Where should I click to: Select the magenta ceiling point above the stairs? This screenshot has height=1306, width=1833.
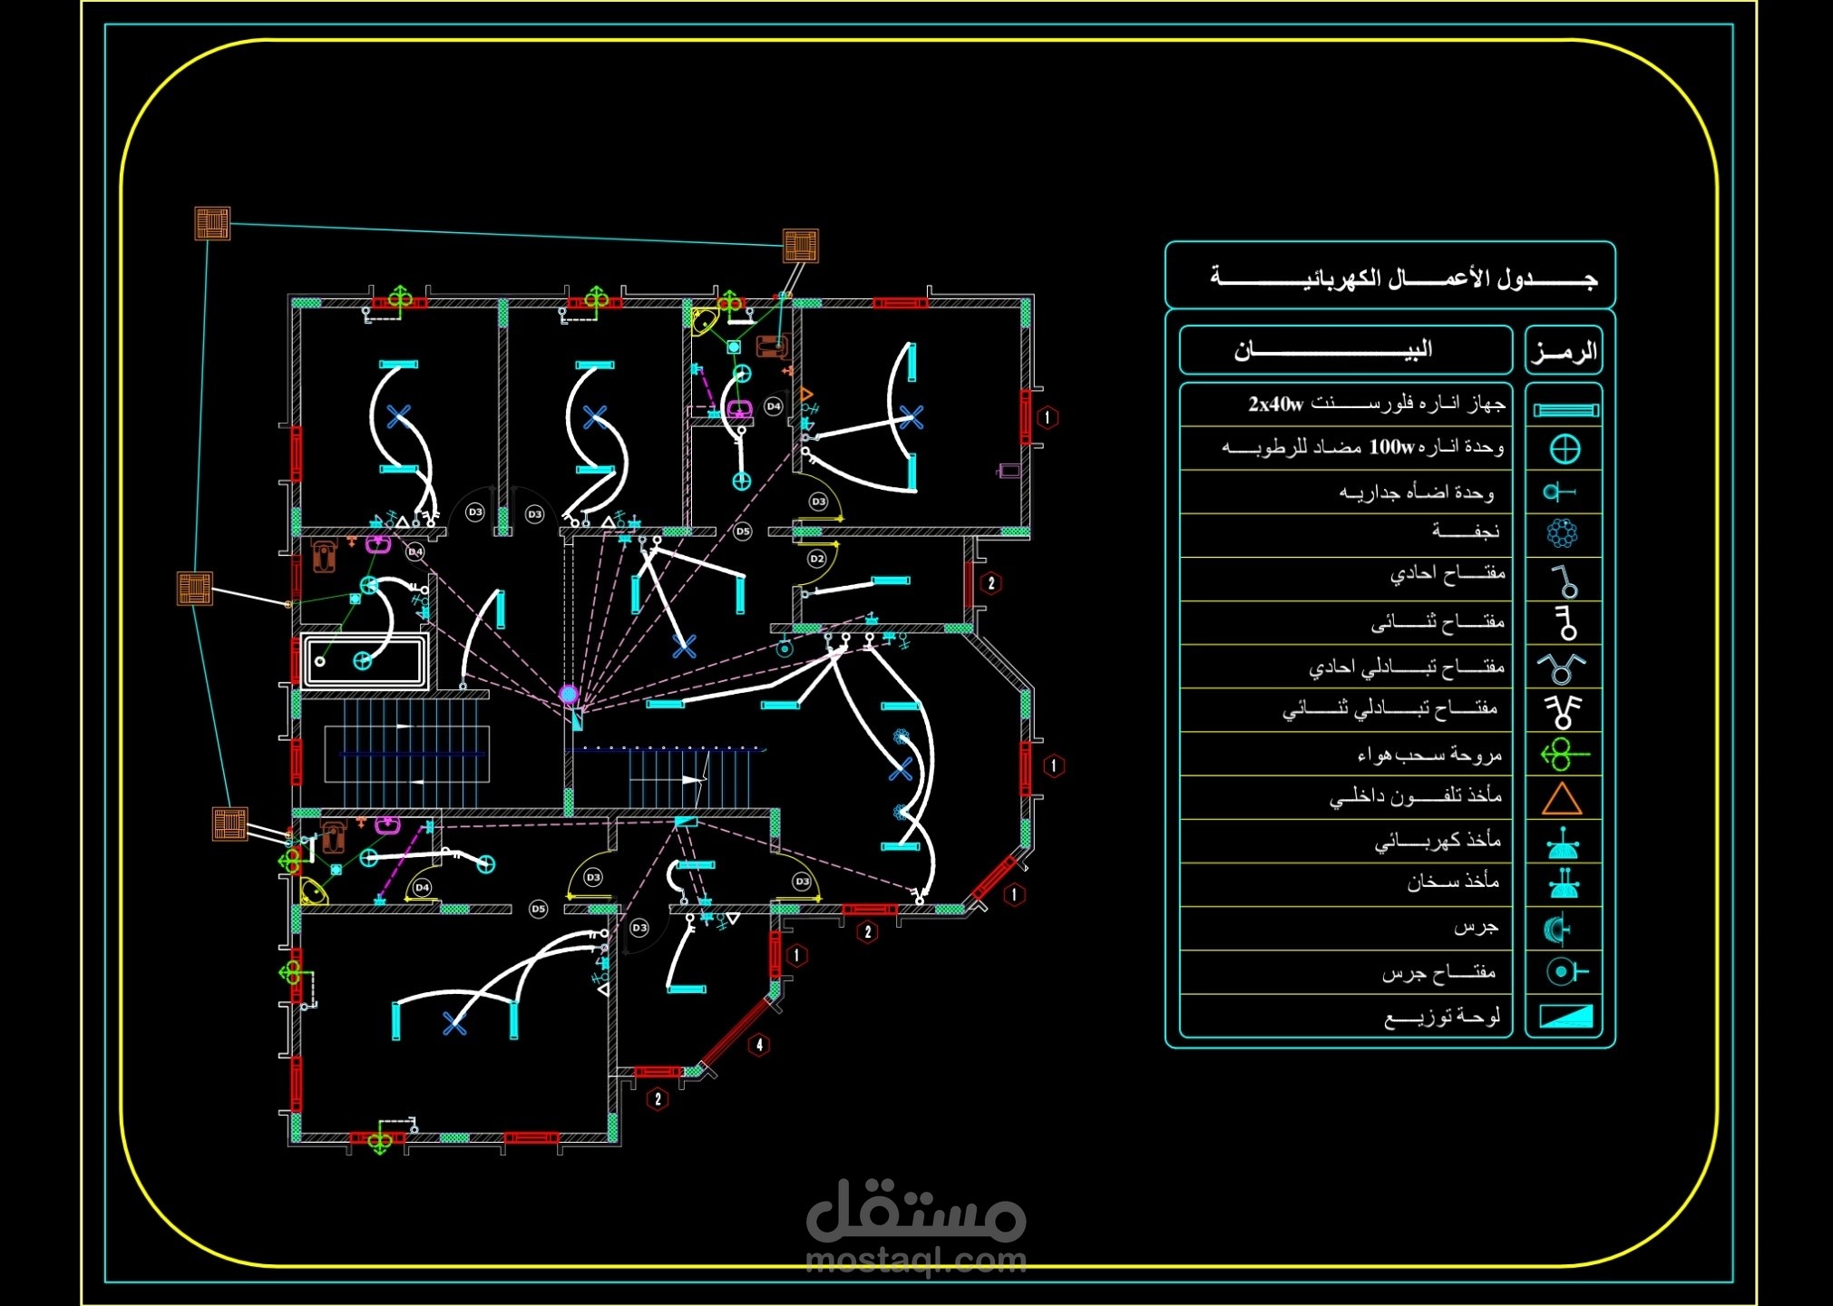pos(569,695)
